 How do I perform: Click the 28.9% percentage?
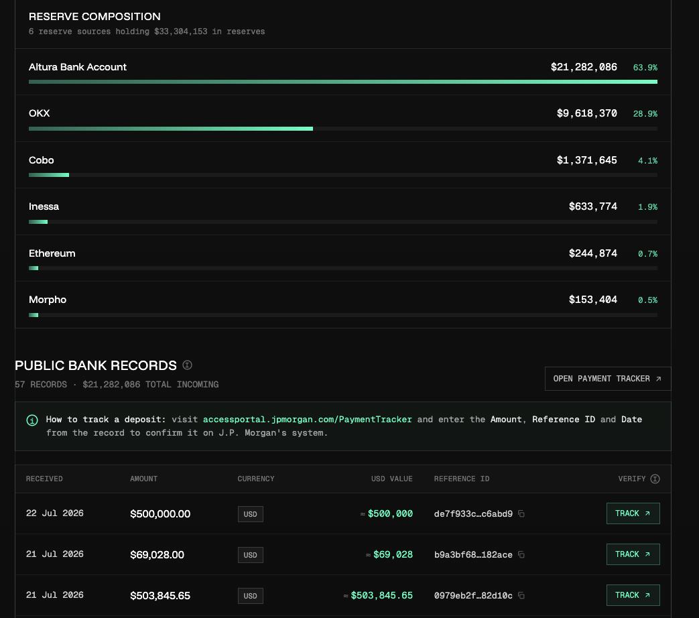click(645, 114)
